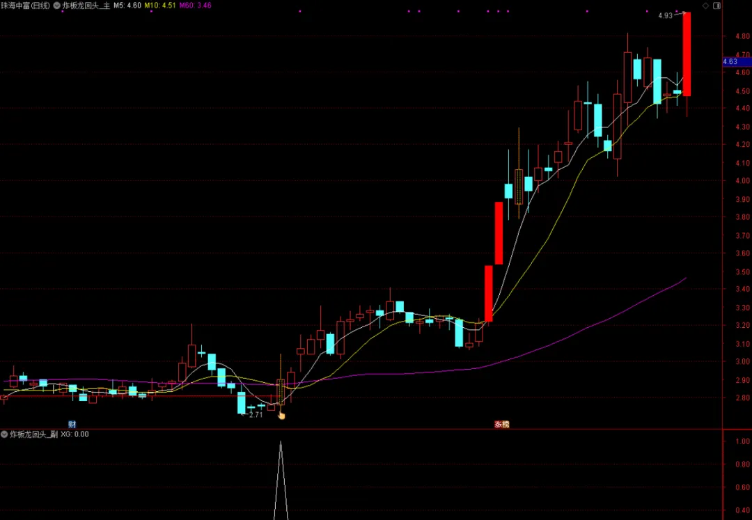Click the panel layout icon at top-right

tap(716, 6)
